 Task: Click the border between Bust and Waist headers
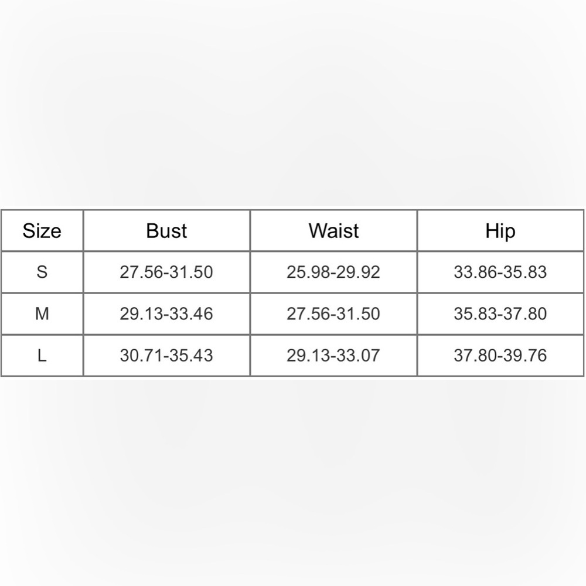coord(250,230)
